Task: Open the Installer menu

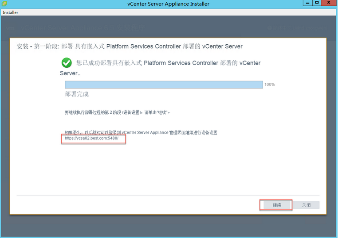Action: point(10,12)
